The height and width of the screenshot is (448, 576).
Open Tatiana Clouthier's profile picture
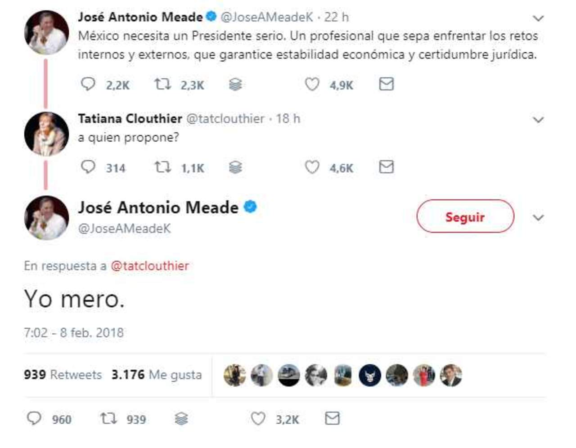click(46, 134)
